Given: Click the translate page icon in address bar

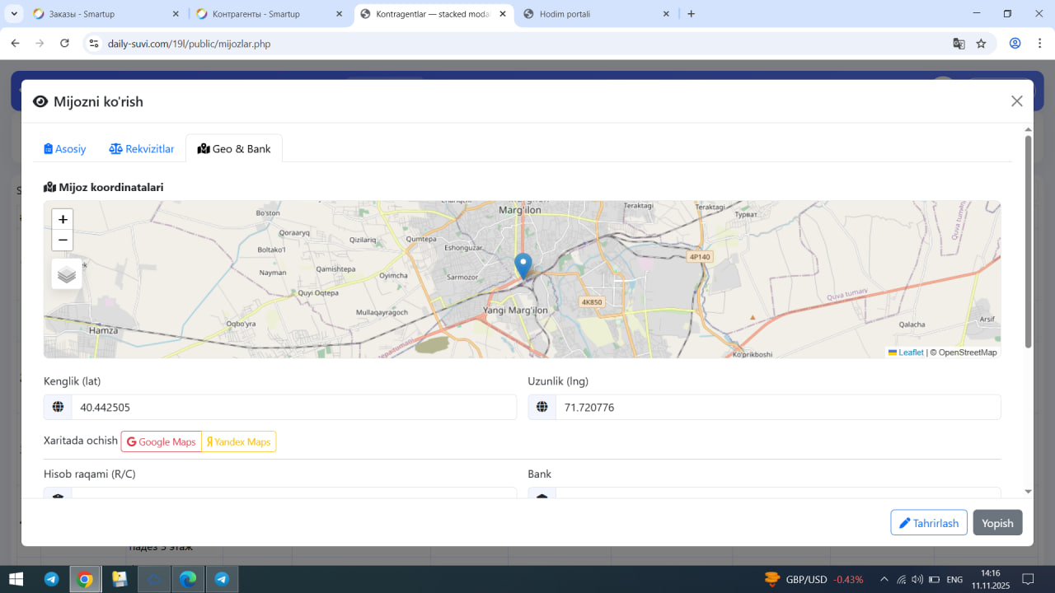Looking at the screenshot, I should [959, 44].
